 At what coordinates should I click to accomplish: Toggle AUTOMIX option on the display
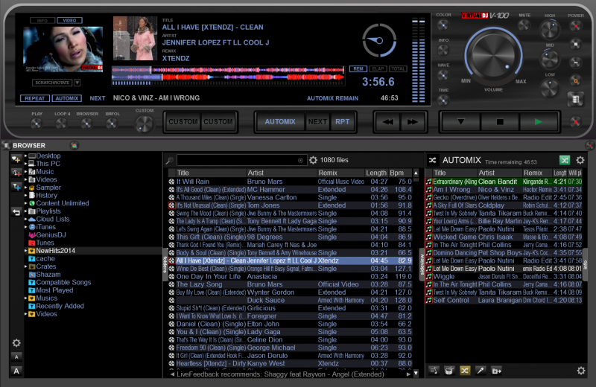pyautogui.click(x=67, y=98)
